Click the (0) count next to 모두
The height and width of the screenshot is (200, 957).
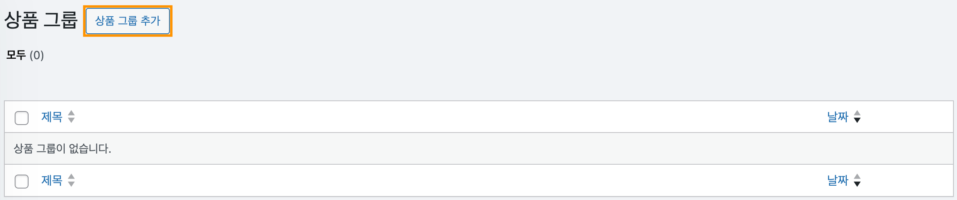tap(37, 55)
